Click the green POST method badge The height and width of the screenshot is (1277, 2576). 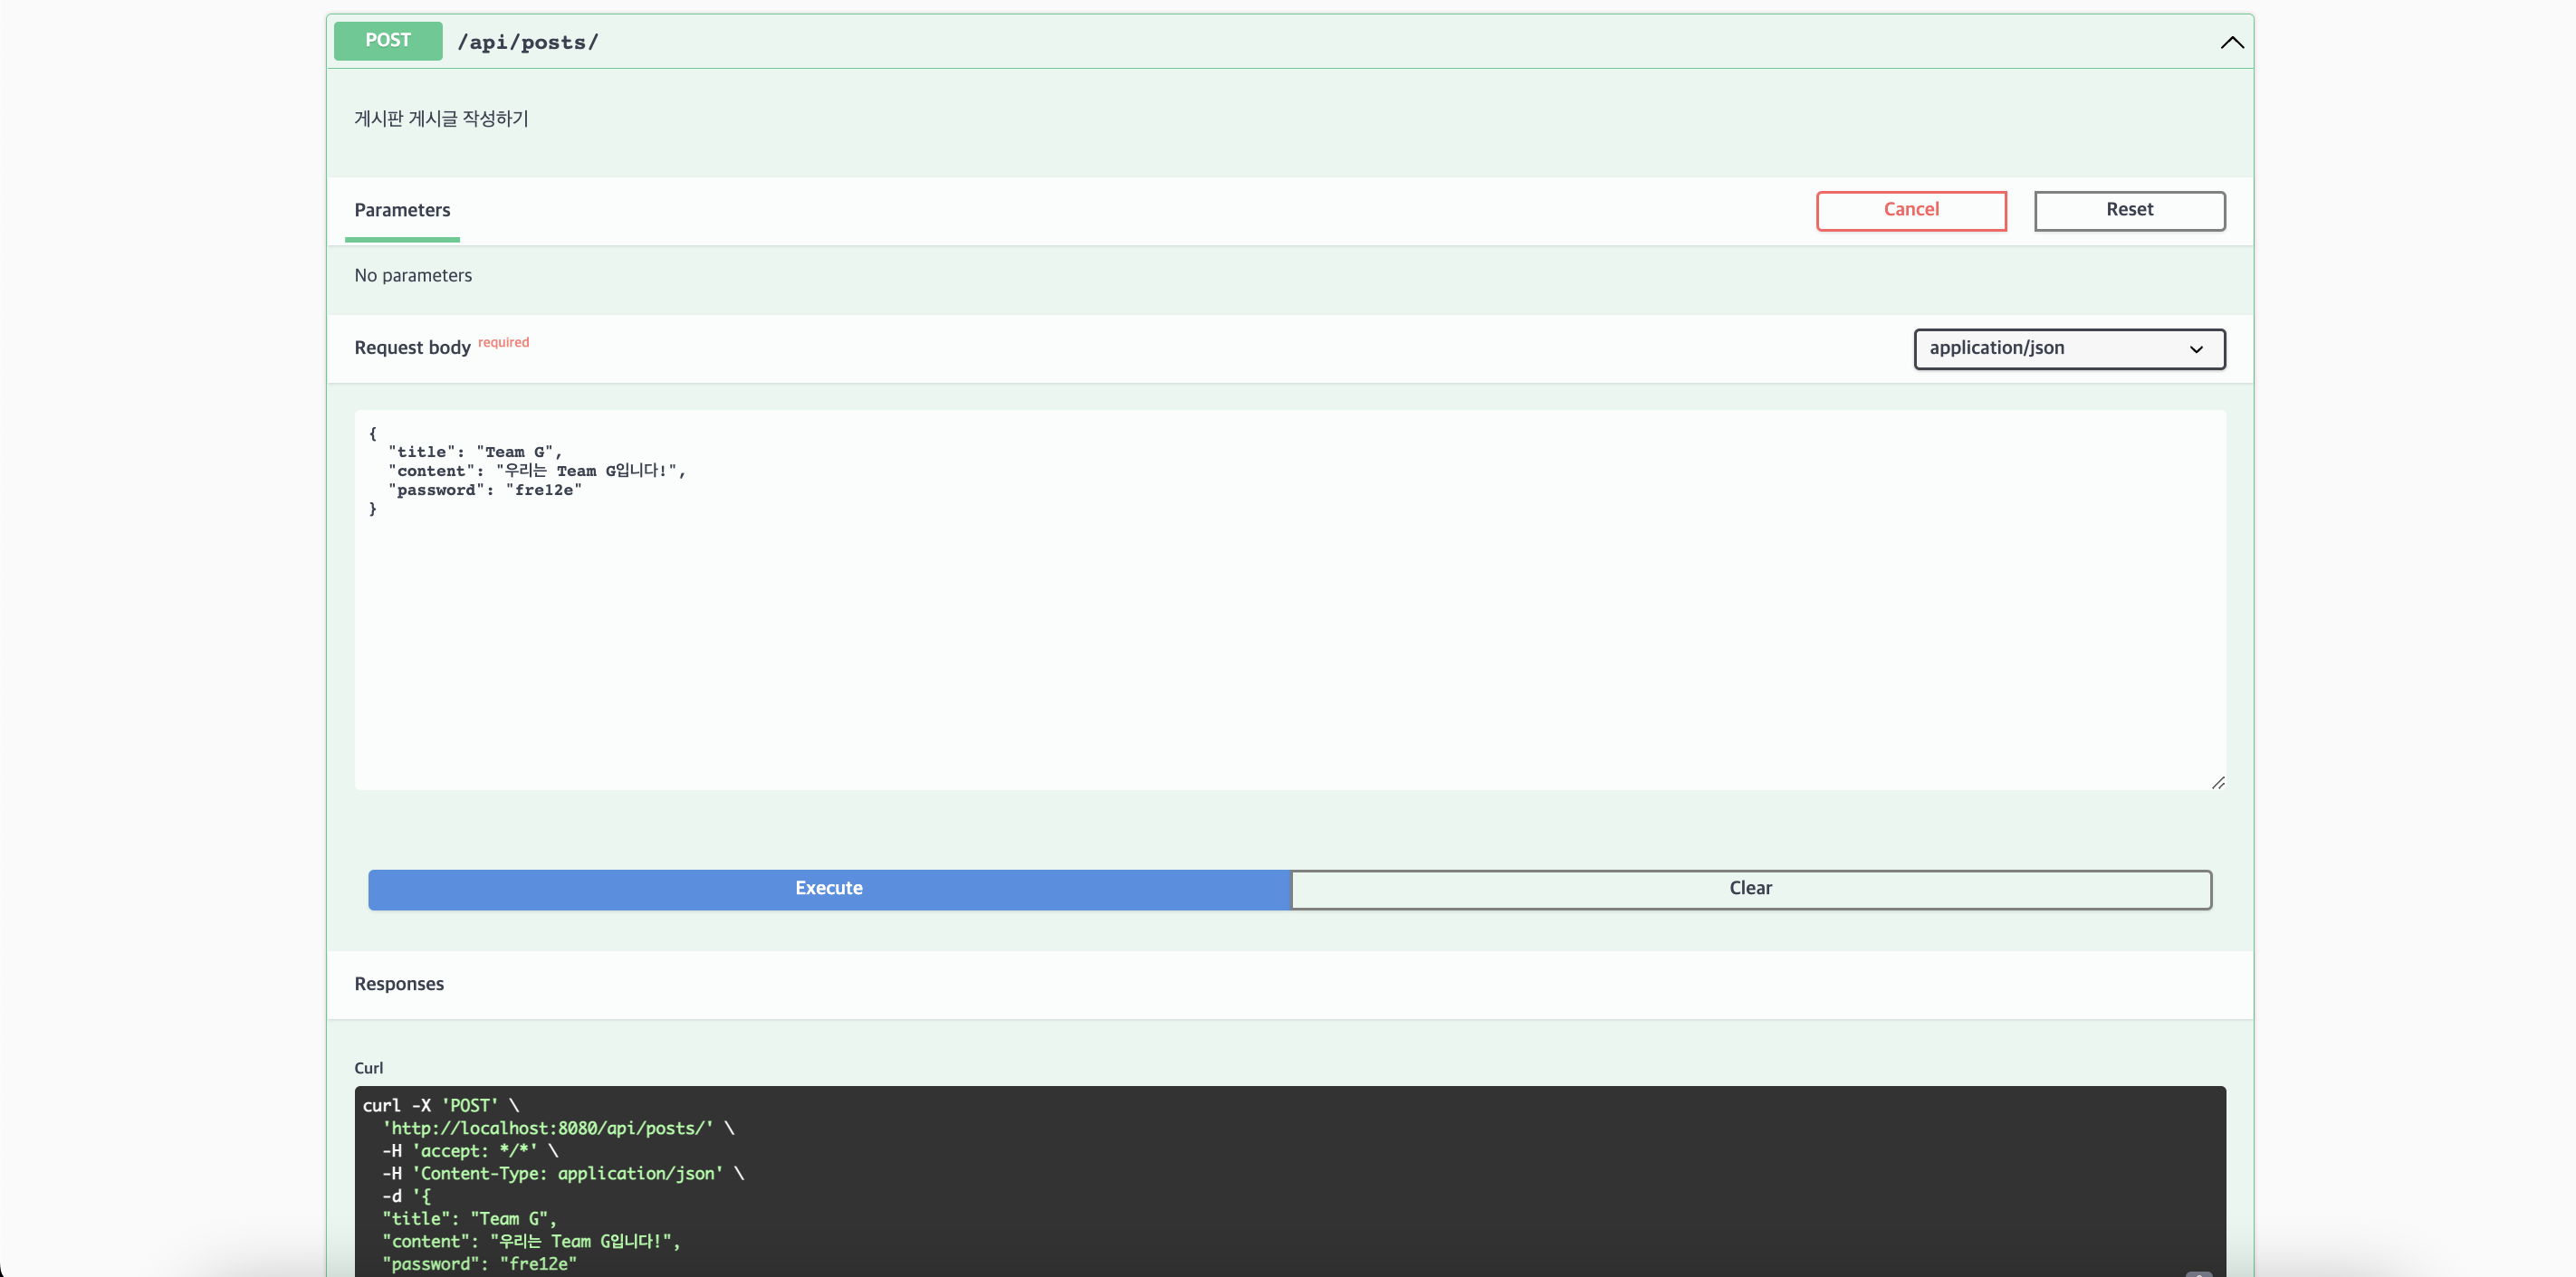tap(387, 41)
